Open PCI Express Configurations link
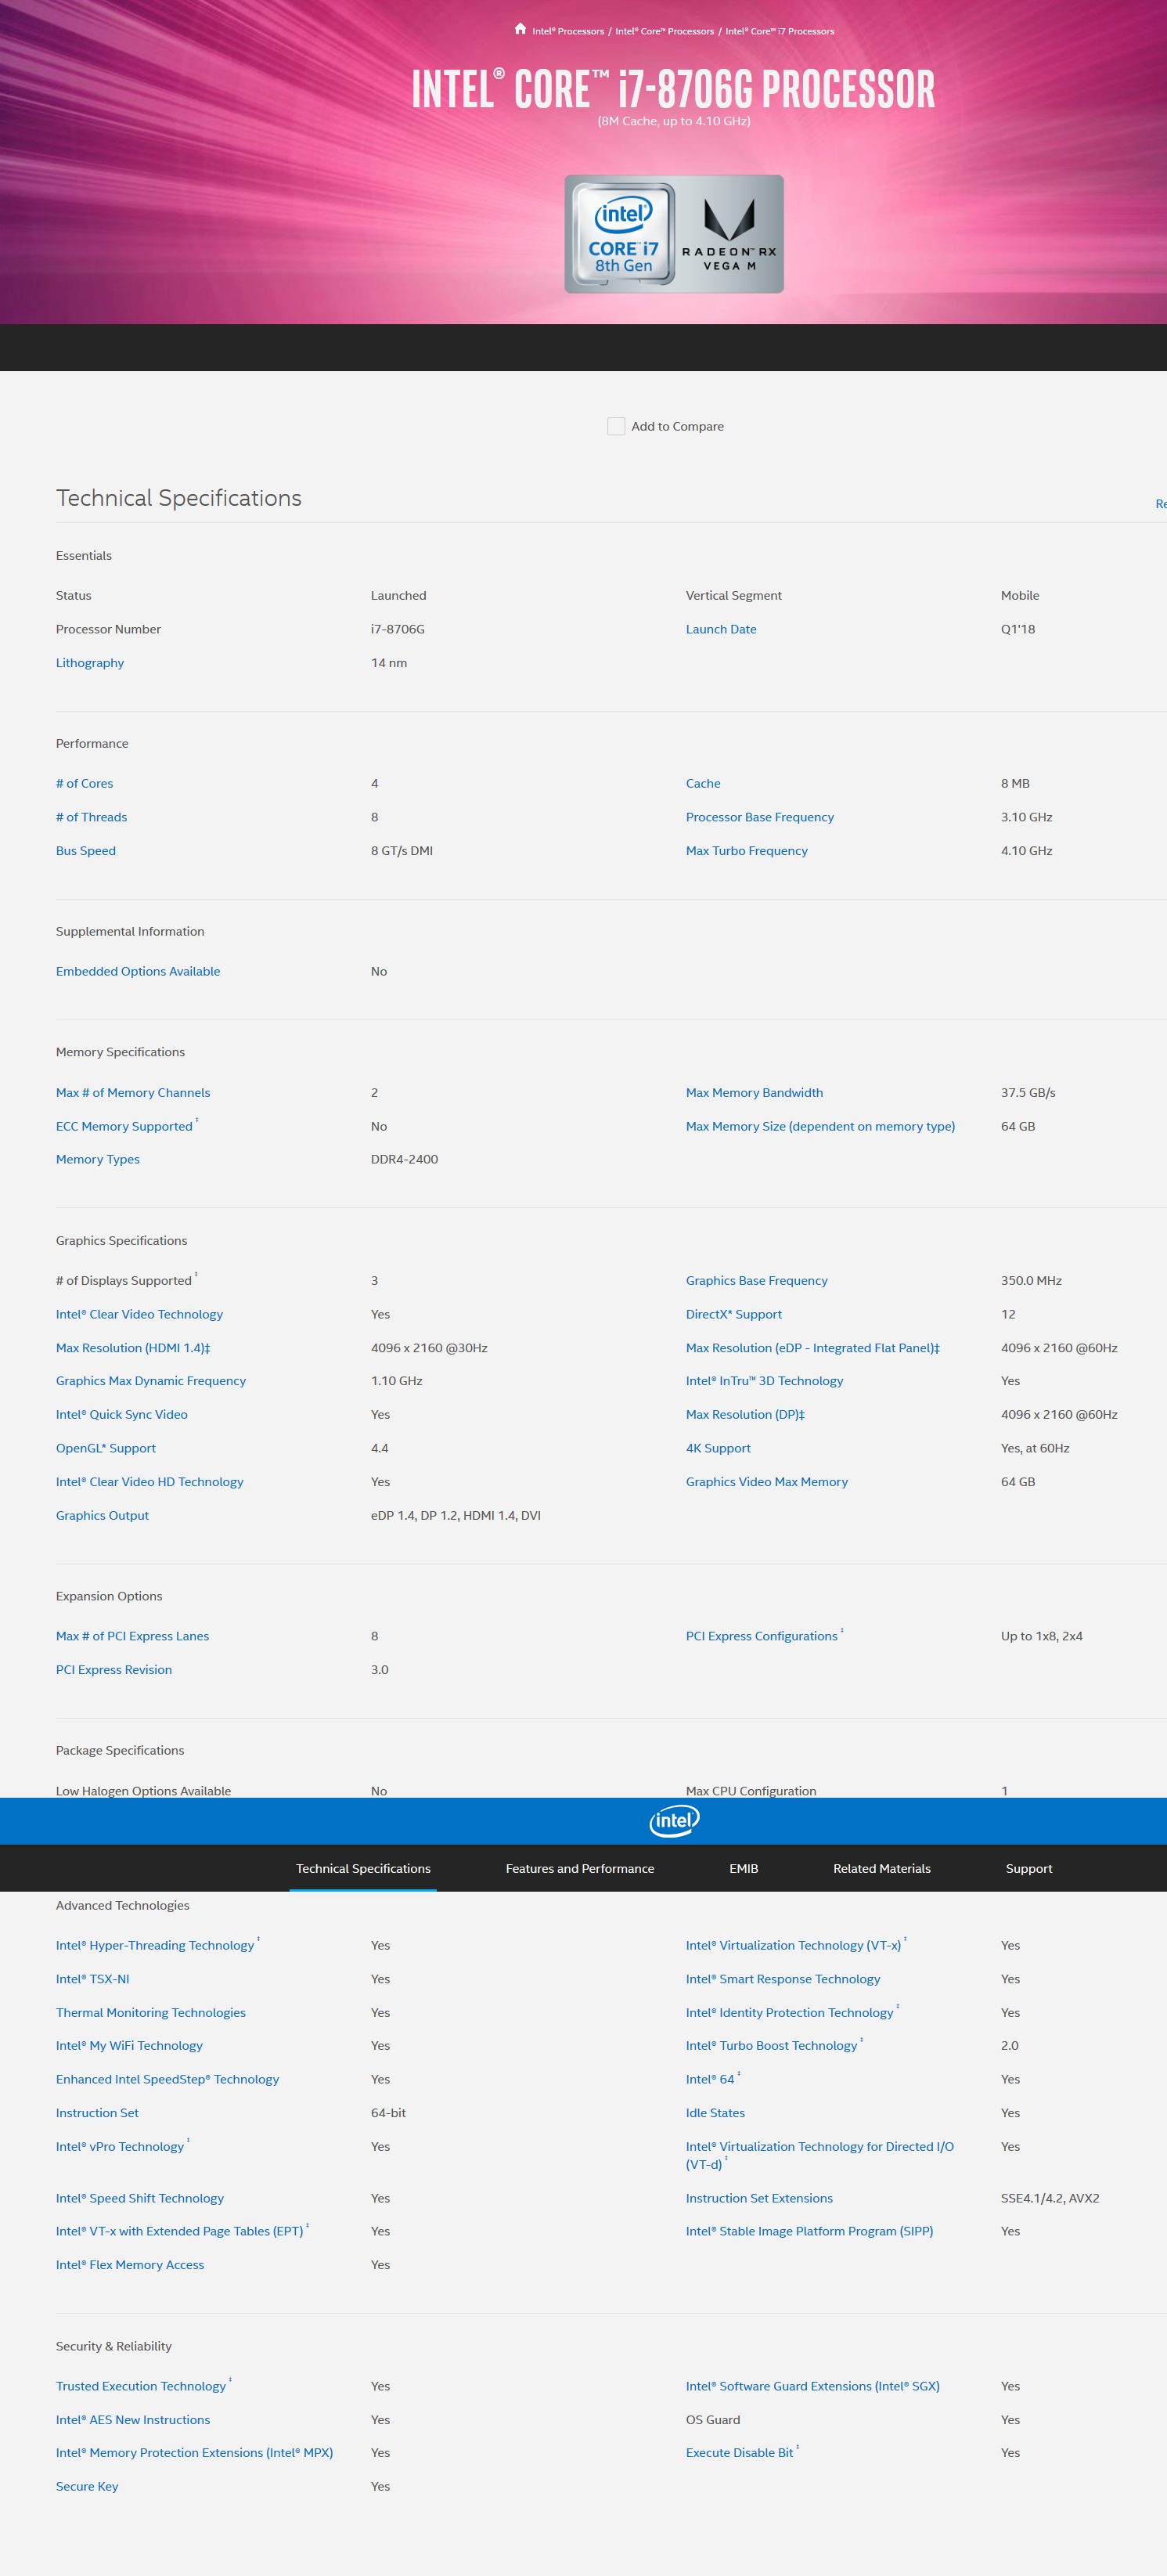The height and width of the screenshot is (2576, 1167). coord(762,1636)
